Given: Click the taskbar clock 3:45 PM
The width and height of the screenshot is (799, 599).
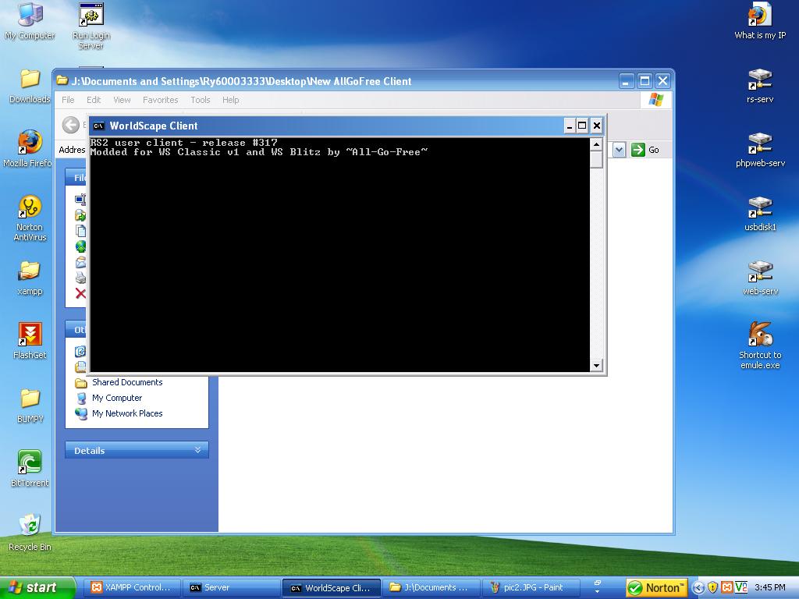Looking at the screenshot, I should tap(770, 587).
